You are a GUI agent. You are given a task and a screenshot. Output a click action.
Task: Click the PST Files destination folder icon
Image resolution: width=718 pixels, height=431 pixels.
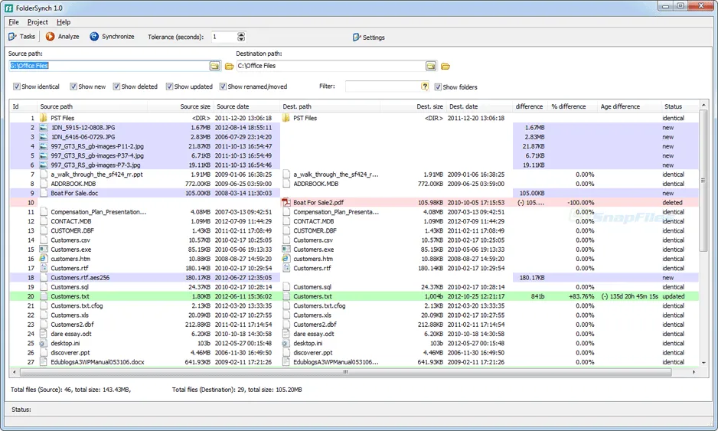tap(286, 118)
